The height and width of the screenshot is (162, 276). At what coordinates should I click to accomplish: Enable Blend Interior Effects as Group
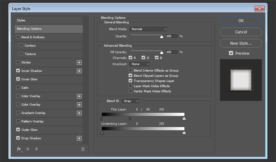[130, 70]
